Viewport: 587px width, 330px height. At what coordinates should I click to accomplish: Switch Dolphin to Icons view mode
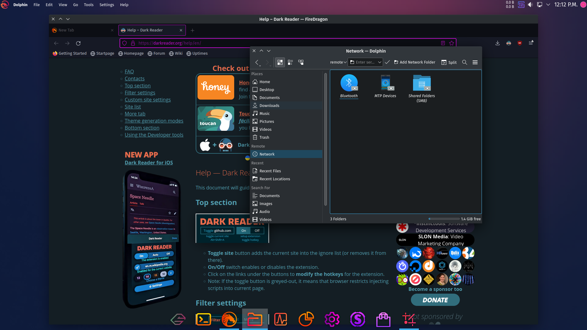[x=280, y=62]
